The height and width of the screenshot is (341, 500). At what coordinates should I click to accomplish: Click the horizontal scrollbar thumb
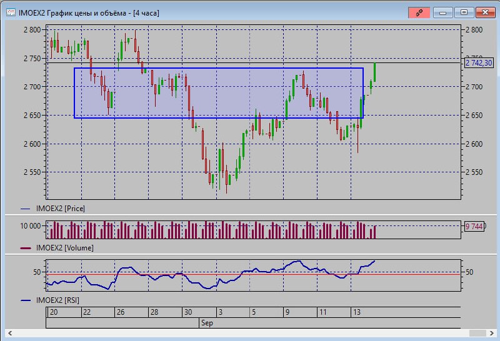pos(477,333)
